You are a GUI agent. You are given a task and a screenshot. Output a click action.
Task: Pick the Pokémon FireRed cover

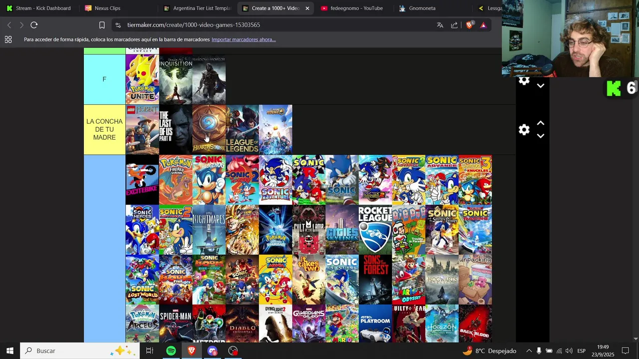[x=176, y=180]
